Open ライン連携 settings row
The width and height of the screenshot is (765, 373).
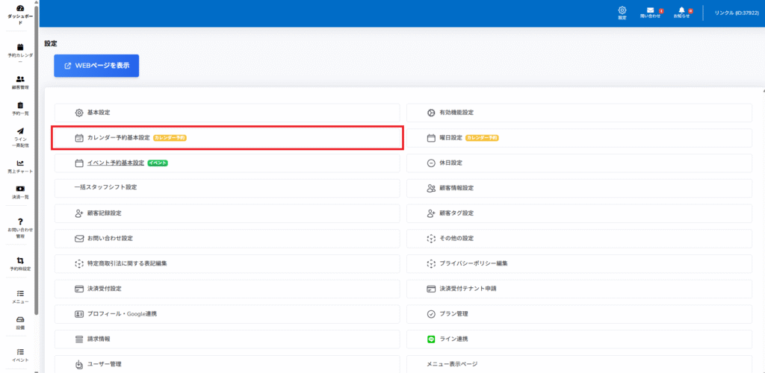click(453, 339)
